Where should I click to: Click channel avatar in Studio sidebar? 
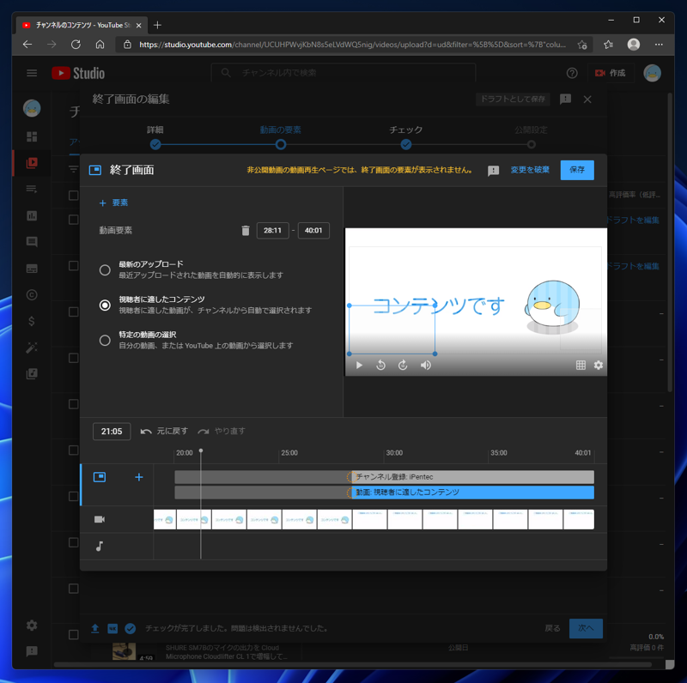click(32, 108)
